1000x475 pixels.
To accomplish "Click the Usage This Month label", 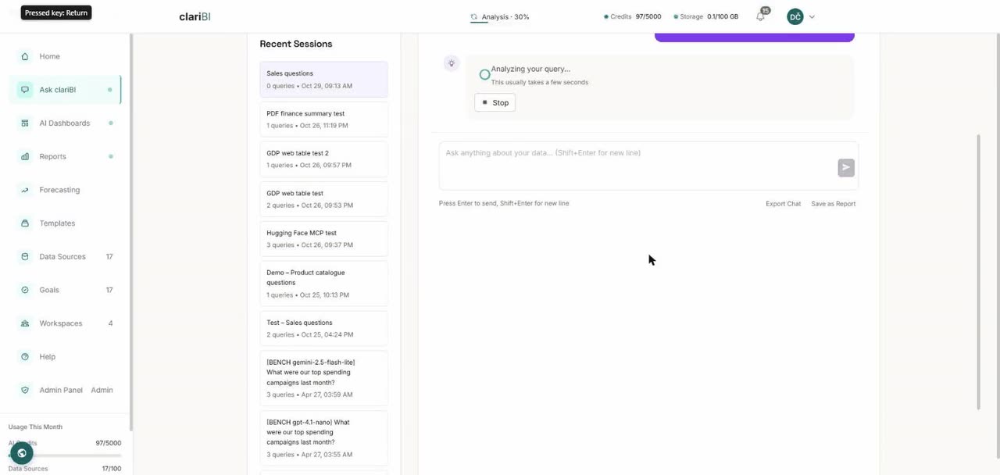I will tap(35, 427).
